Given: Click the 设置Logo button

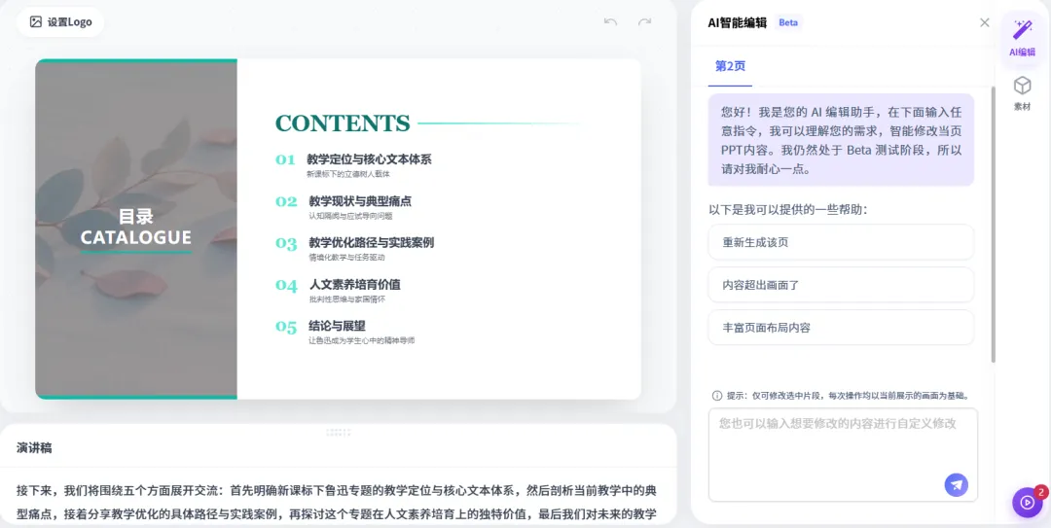Looking at the screenshot, I should tap(60, 22).
